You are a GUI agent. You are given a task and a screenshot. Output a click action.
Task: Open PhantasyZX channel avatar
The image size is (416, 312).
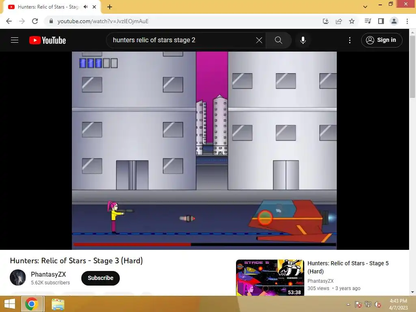coord(18,277)
